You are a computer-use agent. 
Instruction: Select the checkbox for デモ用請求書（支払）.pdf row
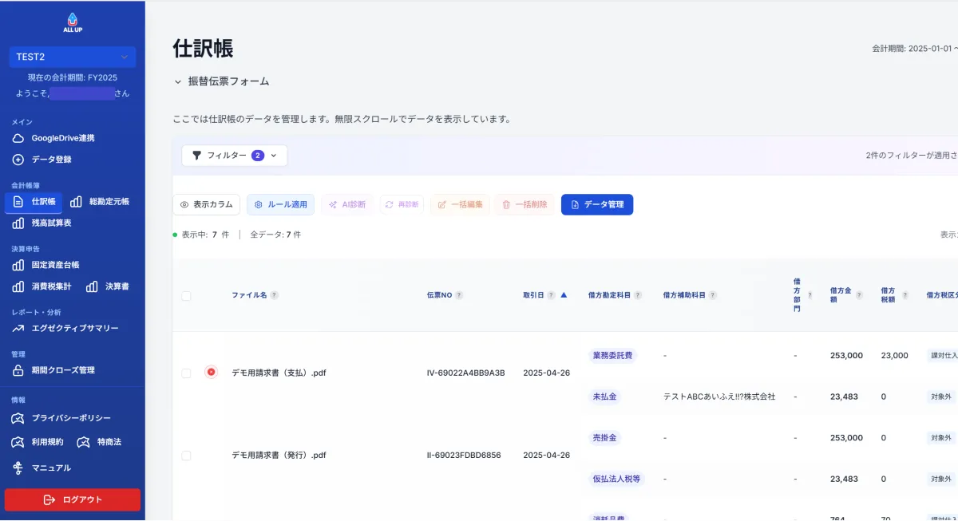click(186, 373)
